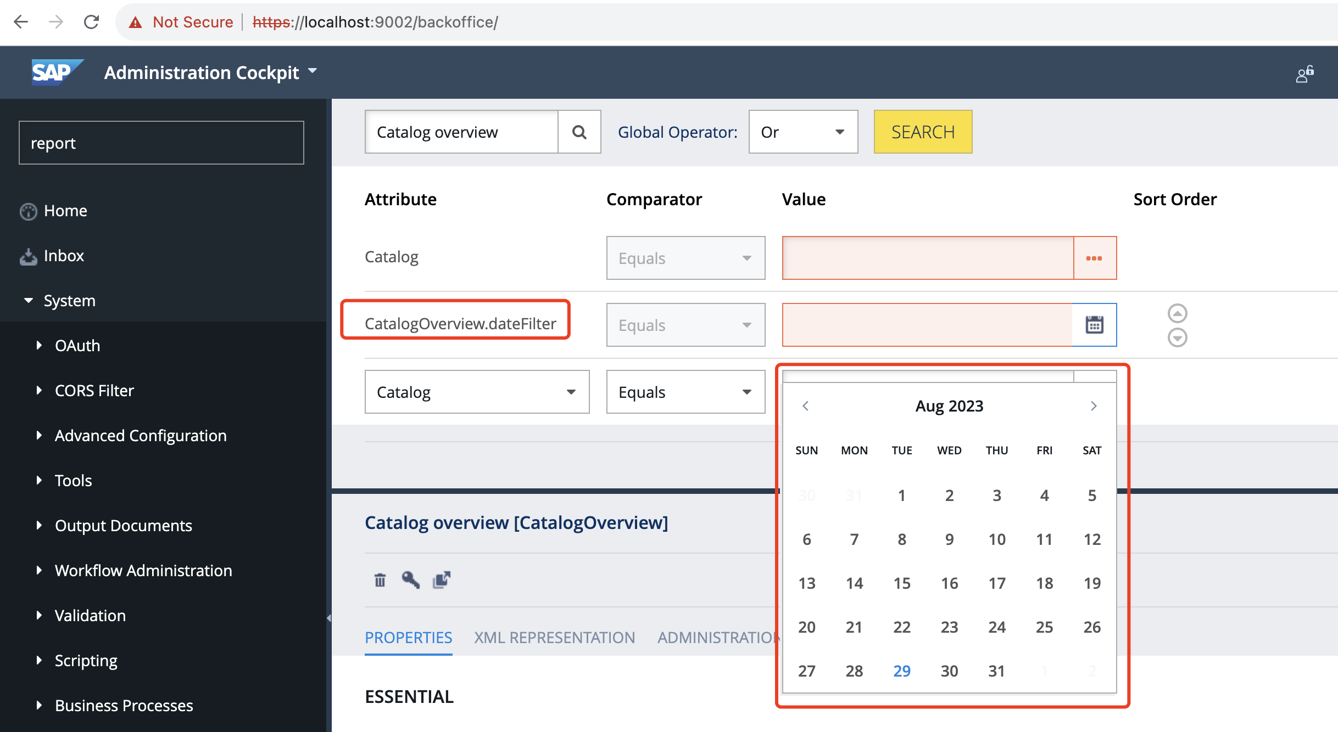The width and height of the screenshot is (1338, 732).
Task: Click the browser forward arrow
Action: click(56, 22)
